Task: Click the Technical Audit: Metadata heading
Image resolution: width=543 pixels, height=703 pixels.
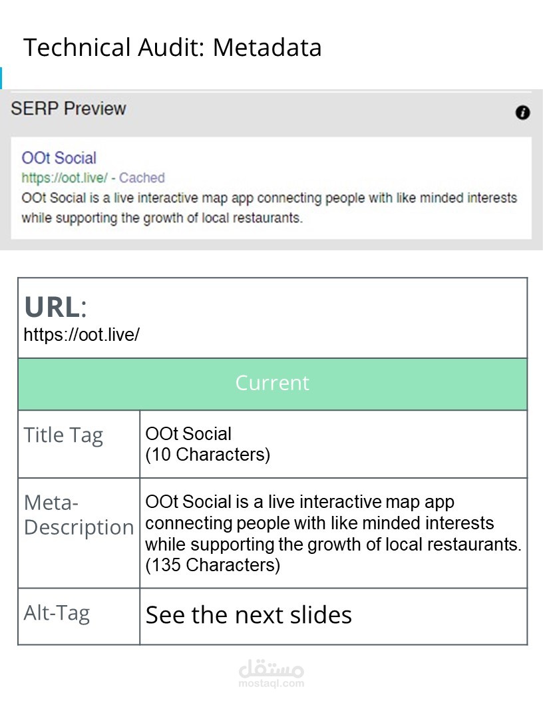Action: click(x=172, y=47)
